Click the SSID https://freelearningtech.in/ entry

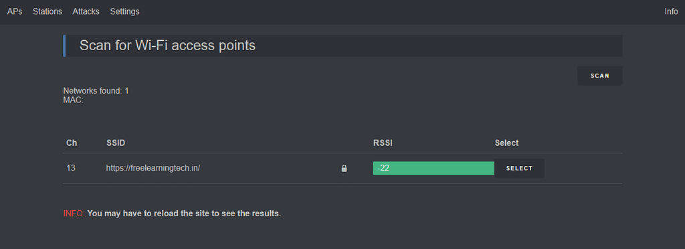pos(153,168)
